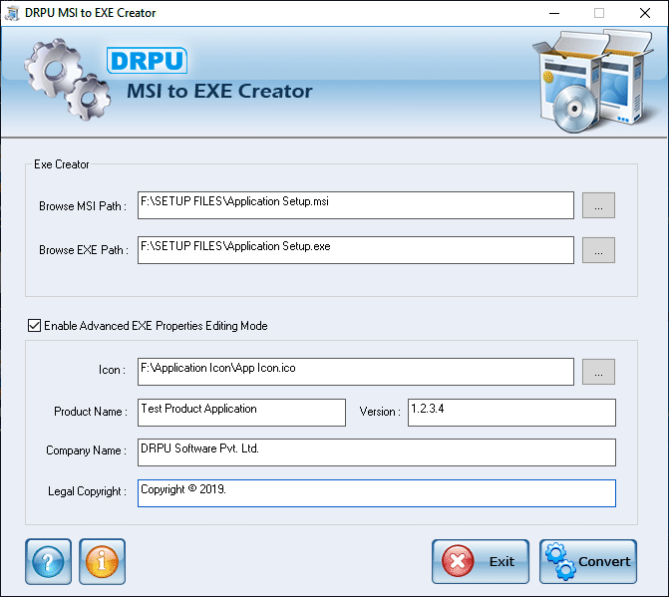Browse for Icon file with ellipsis button
Image resolution: width=669 pixels, height=597 pixels.
pyautogui.click(x=598, y=372)
